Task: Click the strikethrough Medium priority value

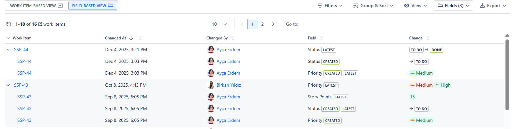Action: 421,85
